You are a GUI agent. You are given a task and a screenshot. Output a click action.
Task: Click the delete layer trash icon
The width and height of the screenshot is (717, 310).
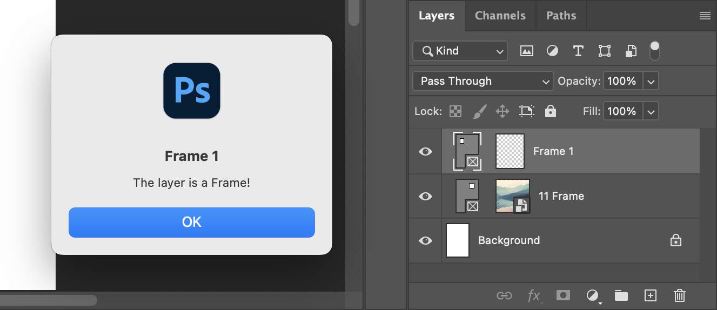[680, 295]
